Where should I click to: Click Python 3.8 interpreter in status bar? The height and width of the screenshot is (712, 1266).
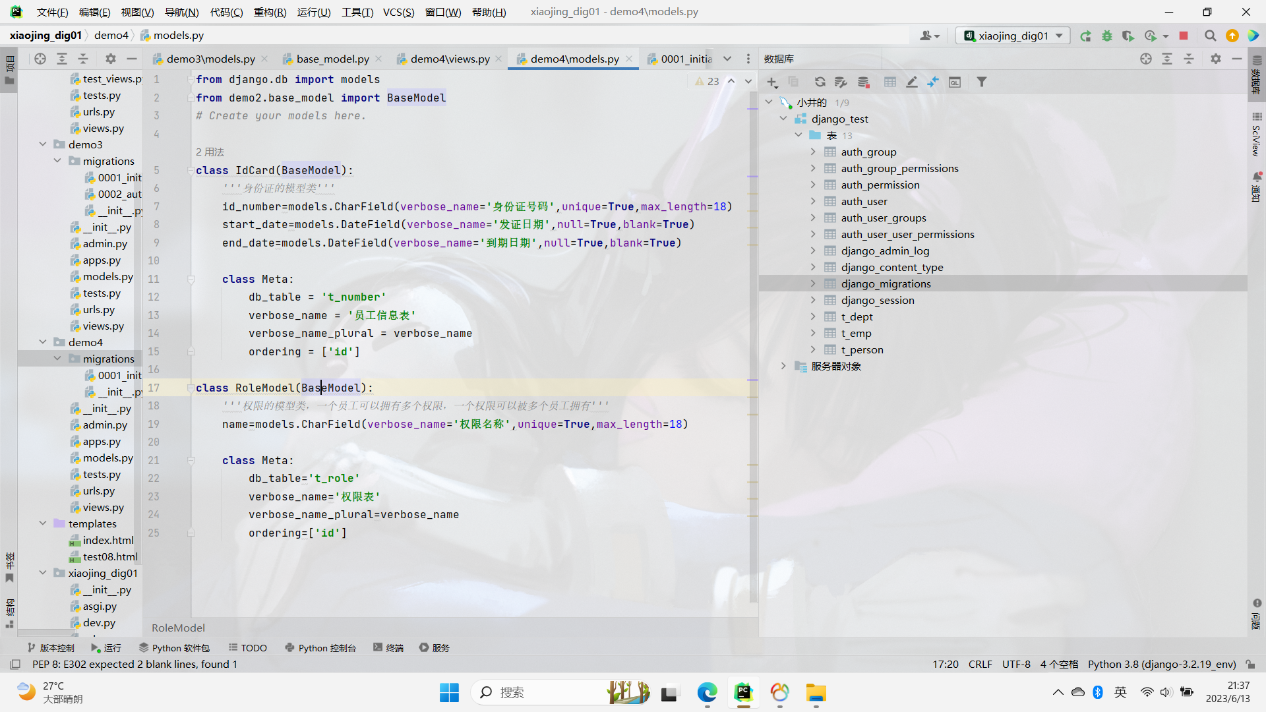1162,664
